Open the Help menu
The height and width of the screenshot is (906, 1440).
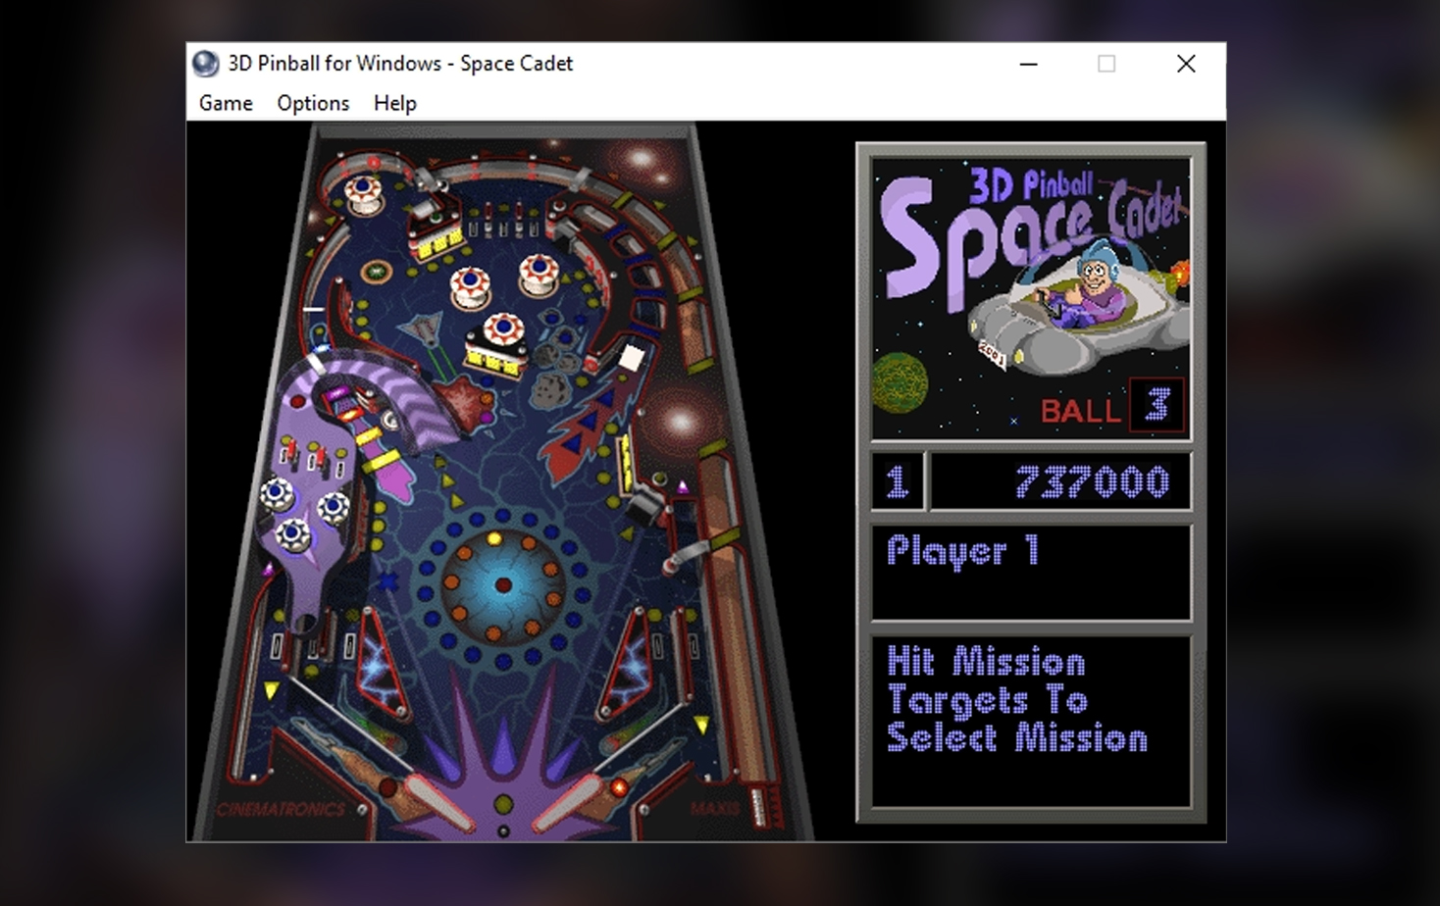[x=394, y=103]
